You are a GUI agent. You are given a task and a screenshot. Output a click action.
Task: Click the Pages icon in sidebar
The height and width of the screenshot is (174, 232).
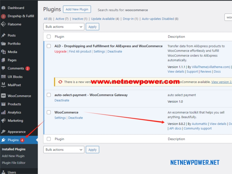pos(3,60)
